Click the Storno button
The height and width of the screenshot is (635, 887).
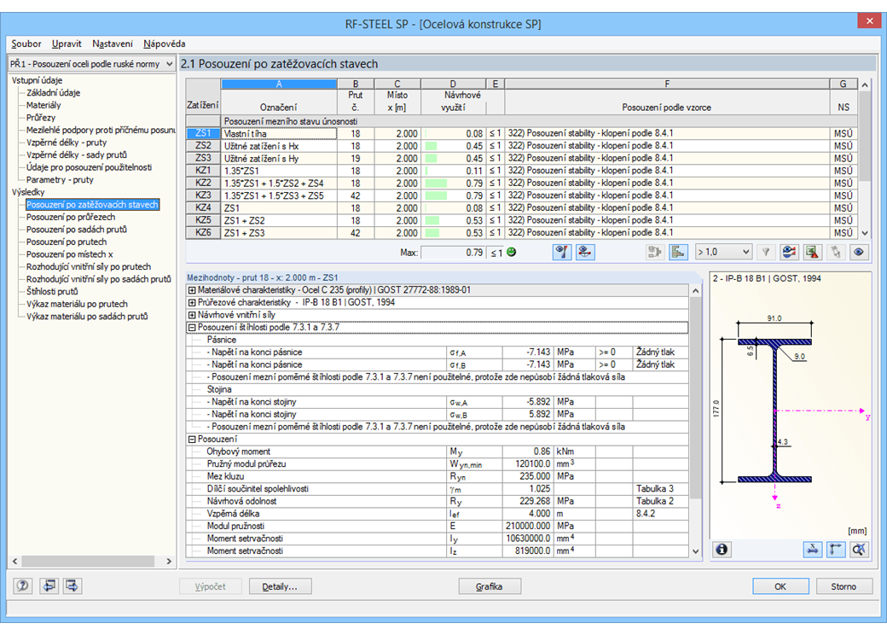pos(844,586)
